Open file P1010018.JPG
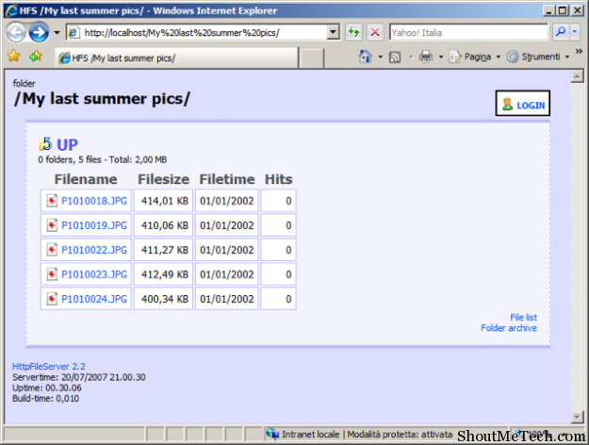 (x=94, y=201)
